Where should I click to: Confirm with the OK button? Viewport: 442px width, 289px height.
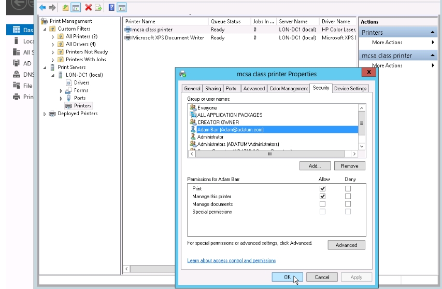pyautogui.click(x=287, y=277)
